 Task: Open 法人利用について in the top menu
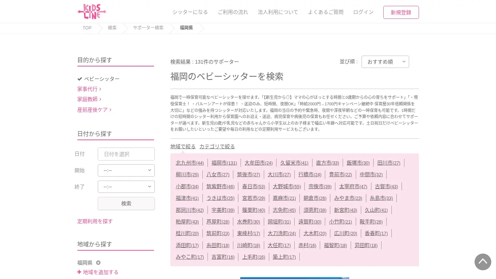278,12
